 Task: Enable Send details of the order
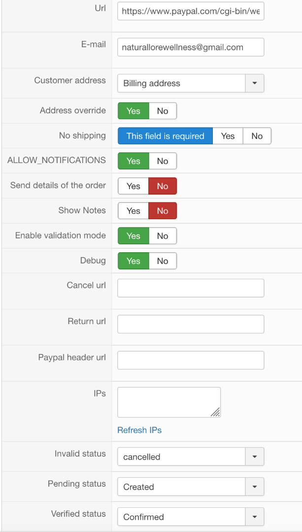coord(133,186)
